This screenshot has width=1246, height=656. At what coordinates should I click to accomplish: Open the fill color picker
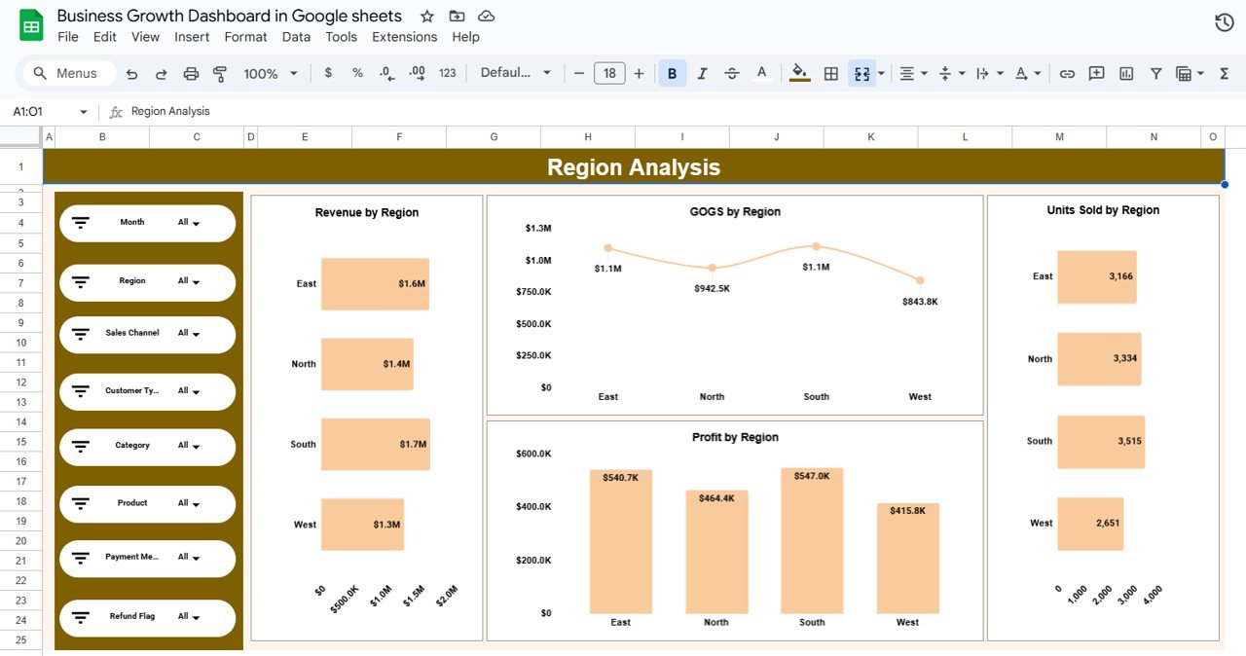click(x=798, y=73)
